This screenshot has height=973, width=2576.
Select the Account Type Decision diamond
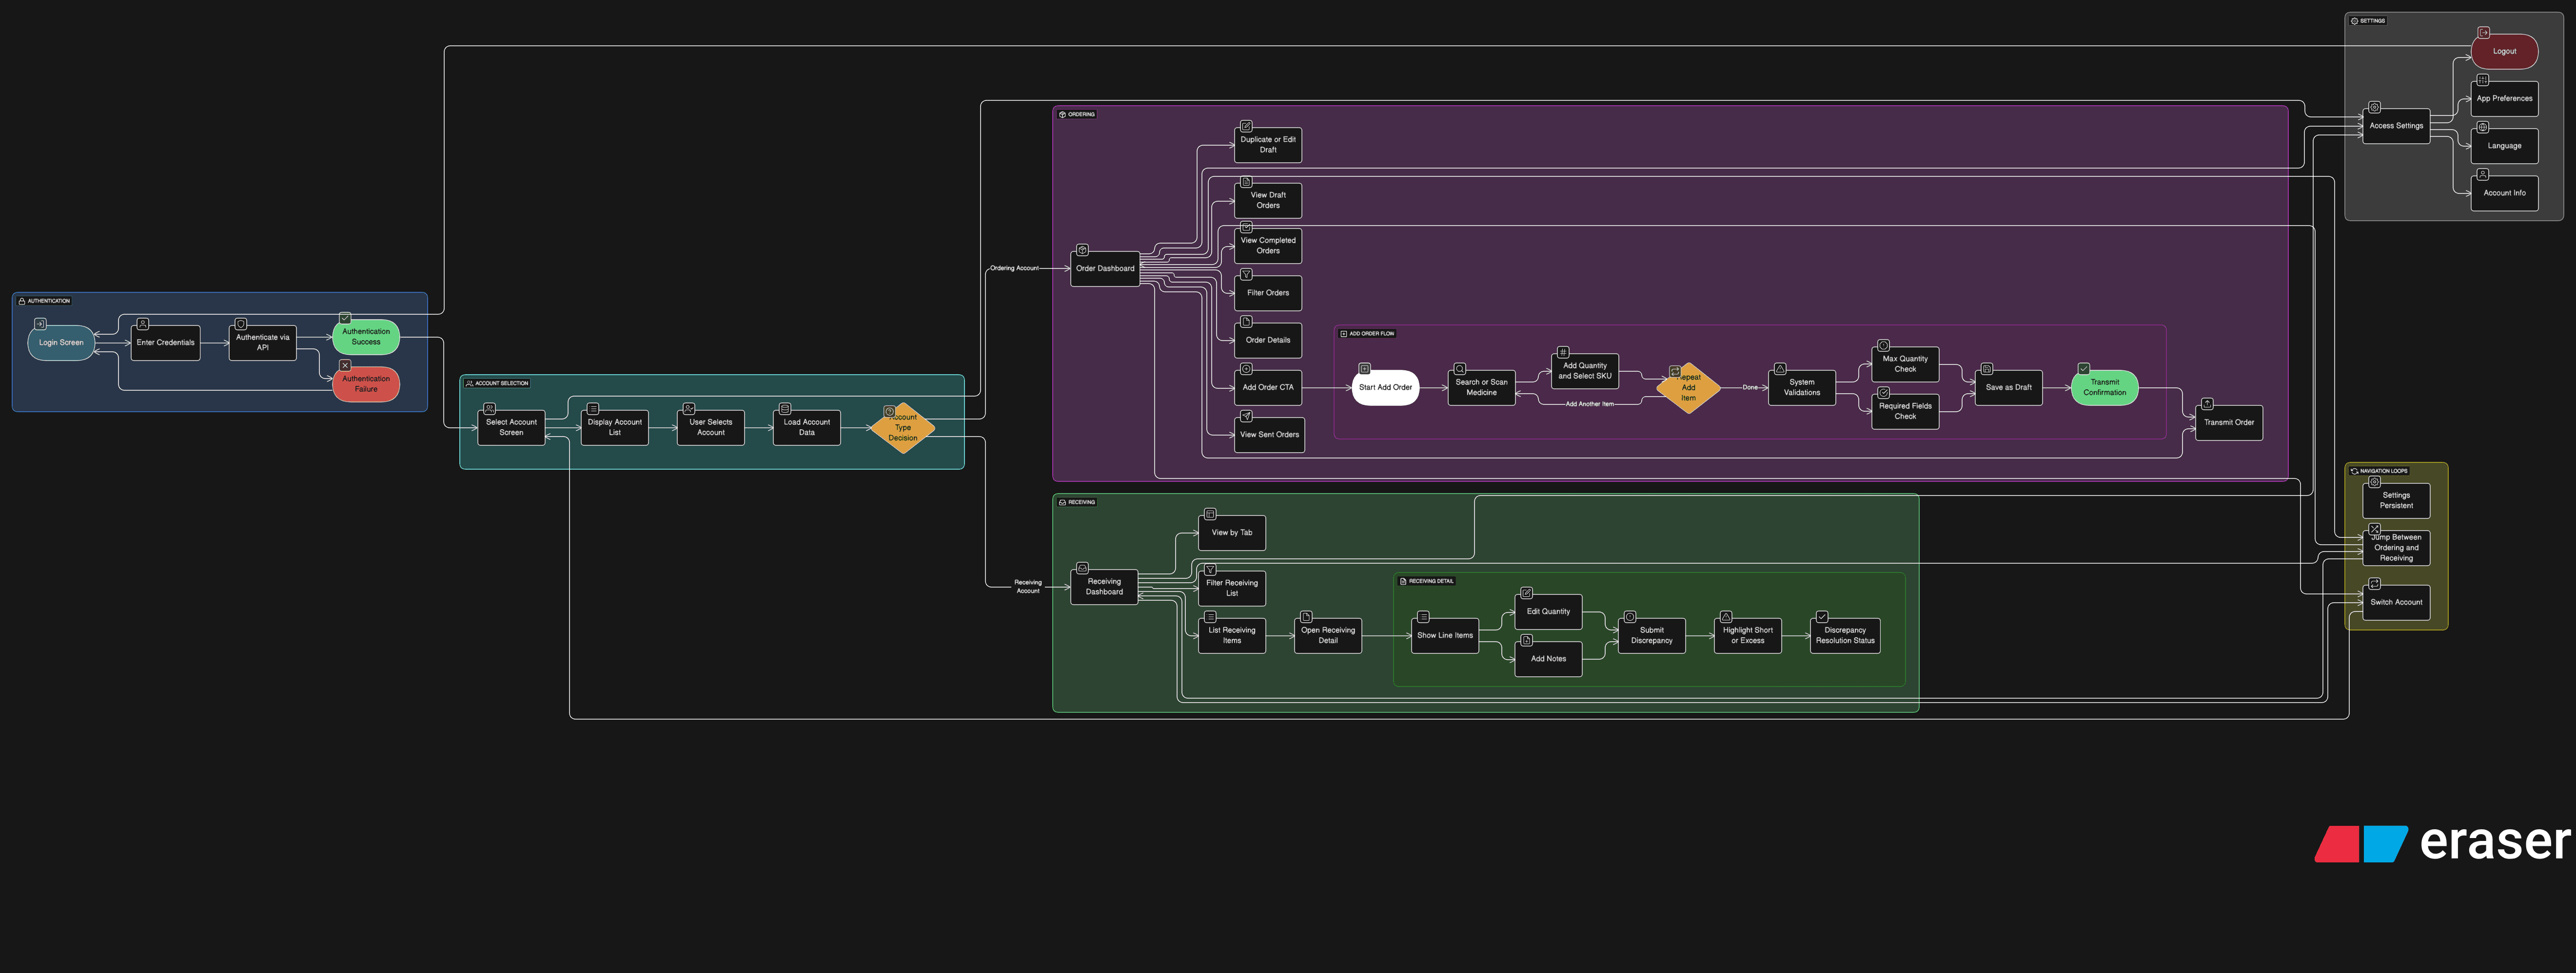[903, 429]
